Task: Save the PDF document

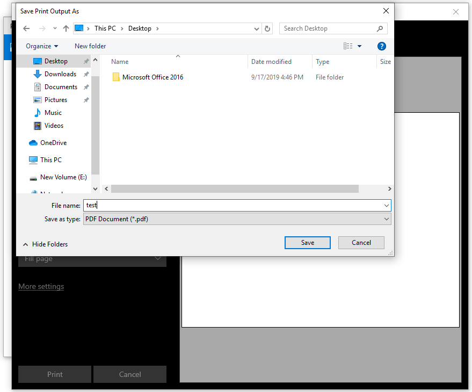Action: [307, 242]
